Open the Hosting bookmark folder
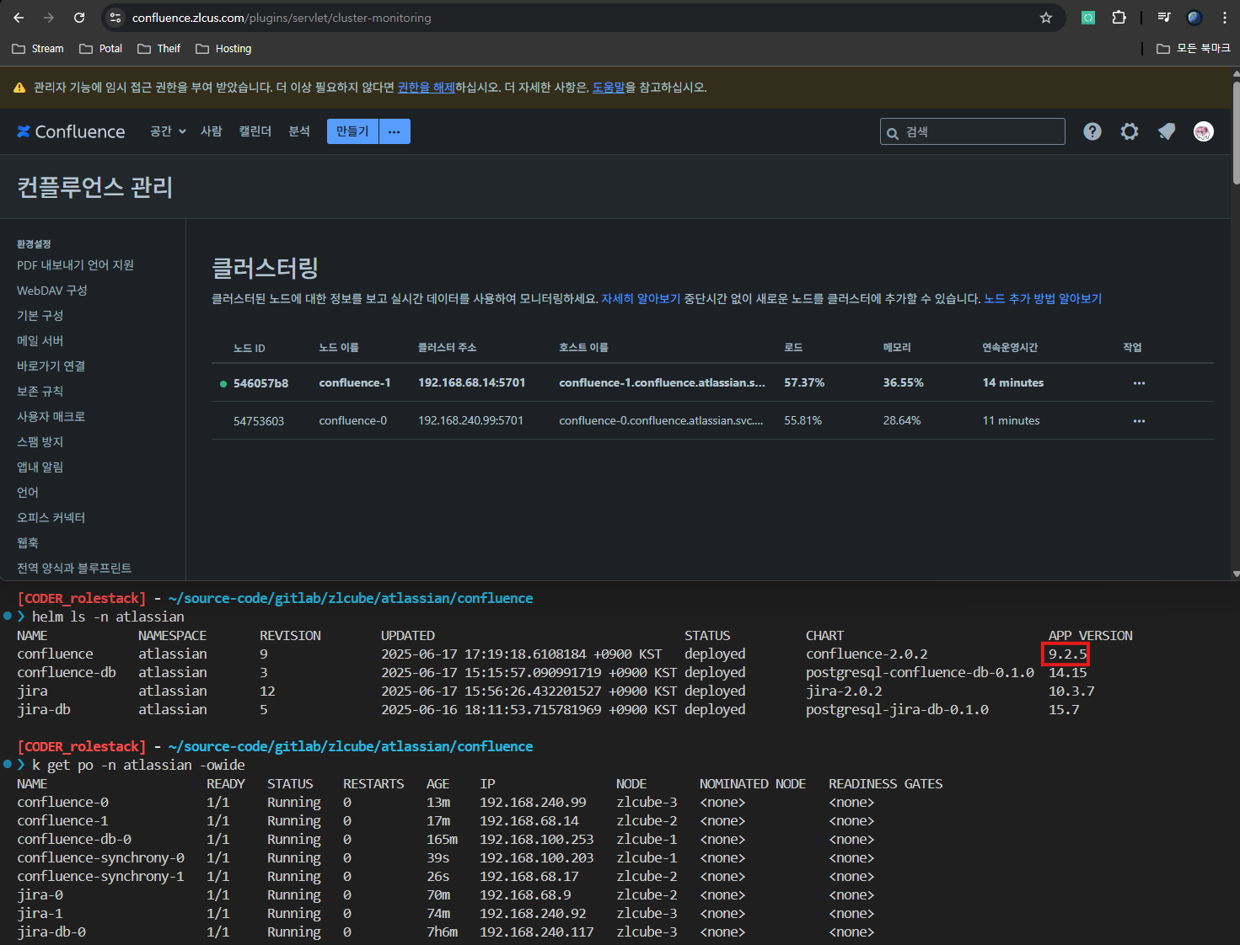The width and height of the screenshot is (1240, 945). [223, 49]
